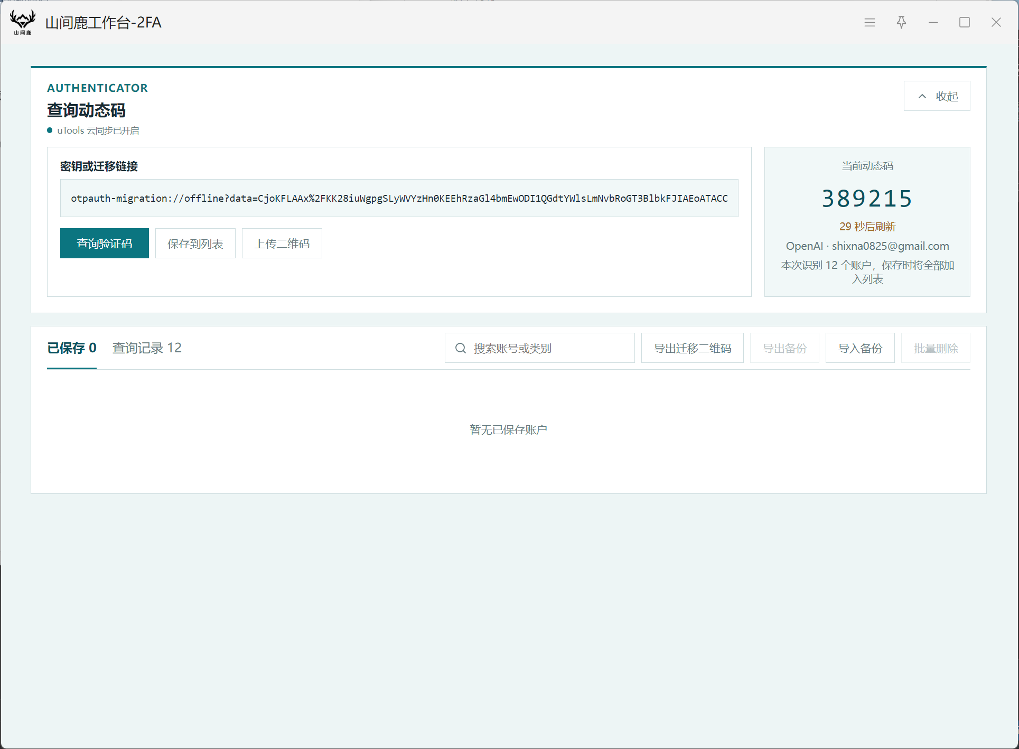Click the 当前动态码 label
This screenshot has height=749, width=1019.
click(x=867, y=166)
